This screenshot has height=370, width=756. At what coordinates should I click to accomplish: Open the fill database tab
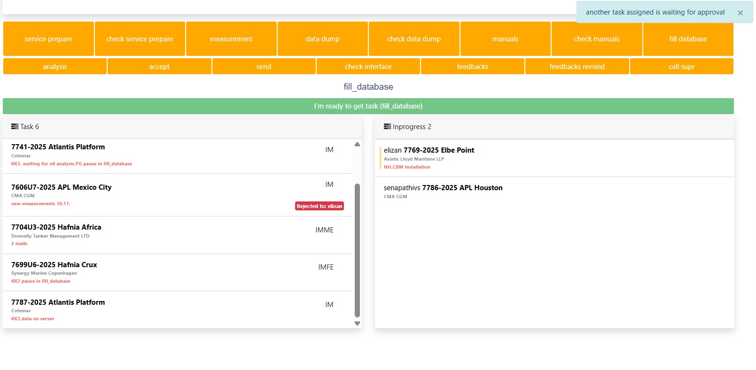point(688,39)
